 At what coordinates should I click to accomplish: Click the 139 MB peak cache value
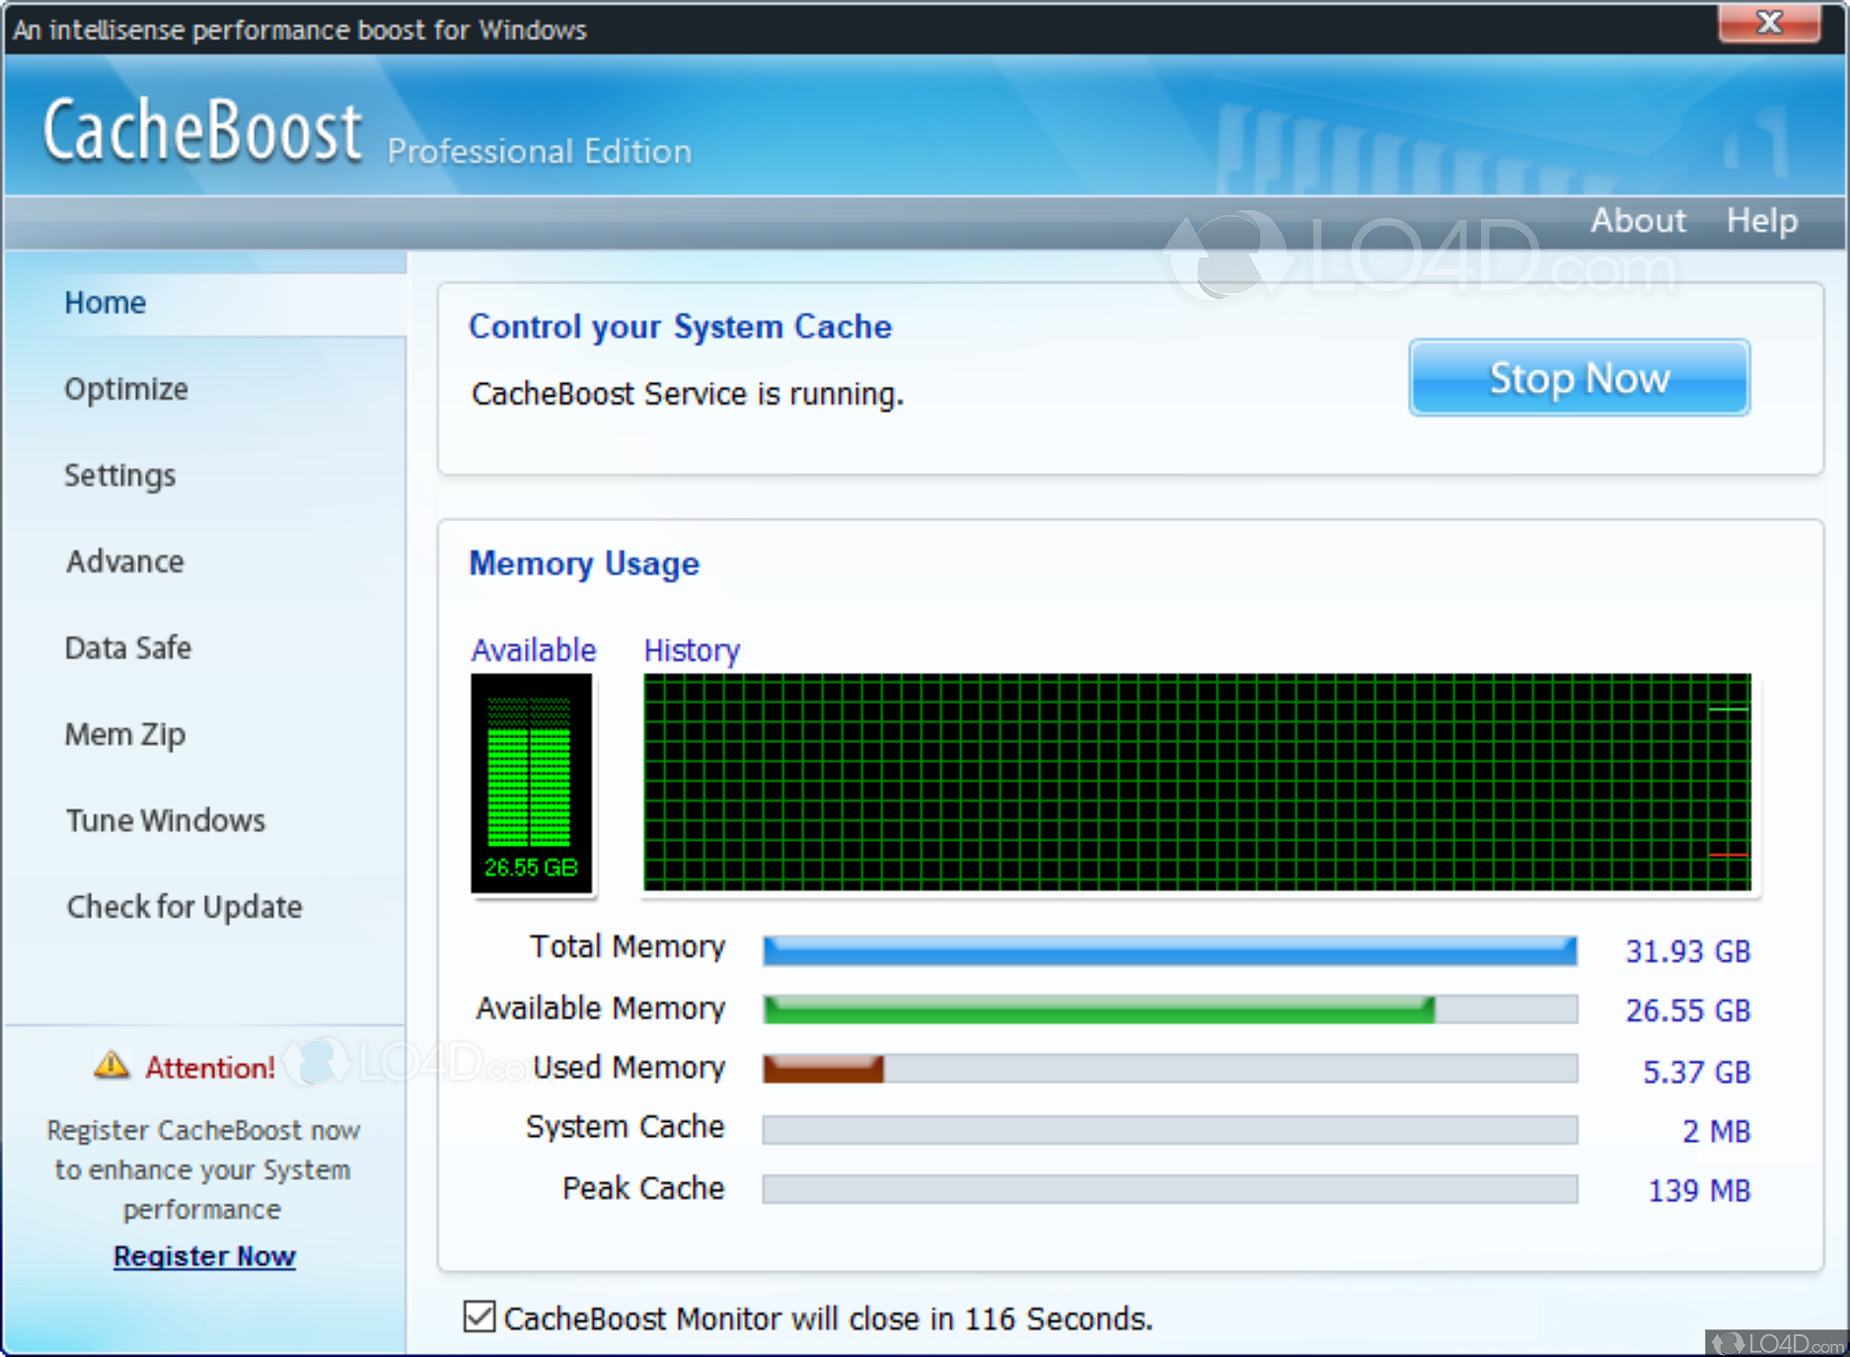(x=1699, y=1190)
